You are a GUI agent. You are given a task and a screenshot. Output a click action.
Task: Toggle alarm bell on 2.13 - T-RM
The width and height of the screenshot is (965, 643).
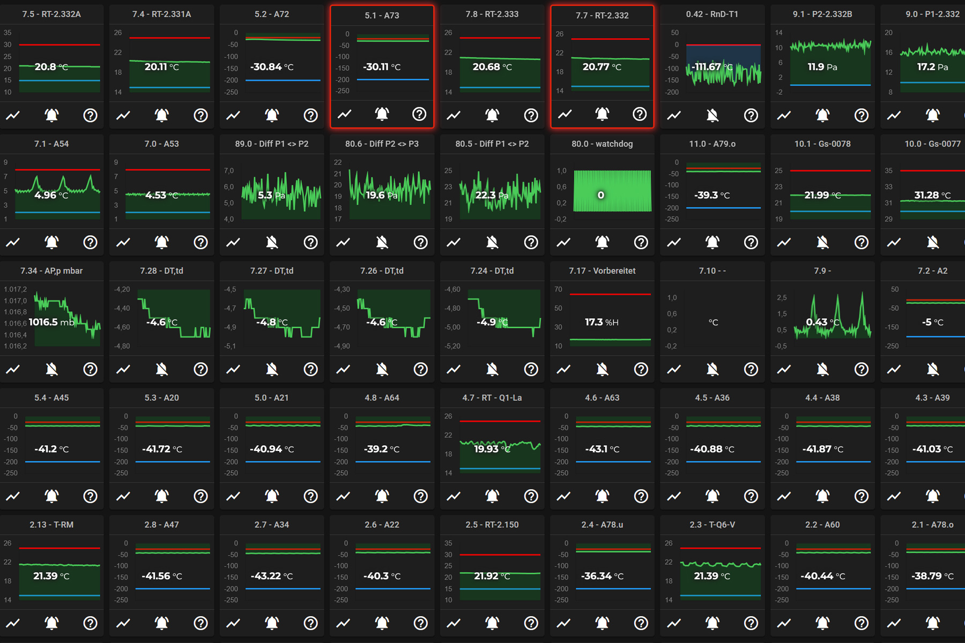point(51,623)
